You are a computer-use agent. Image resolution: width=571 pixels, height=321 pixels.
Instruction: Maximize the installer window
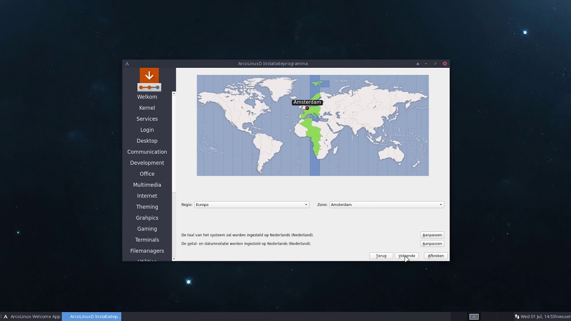pos(435,64)
